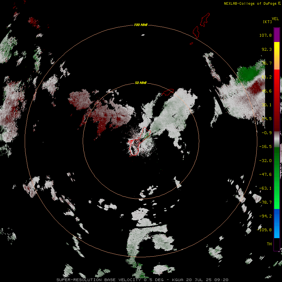Pick the purple segment of the velocity color bar
Viewport: 282px width, 282px height.
277,35
